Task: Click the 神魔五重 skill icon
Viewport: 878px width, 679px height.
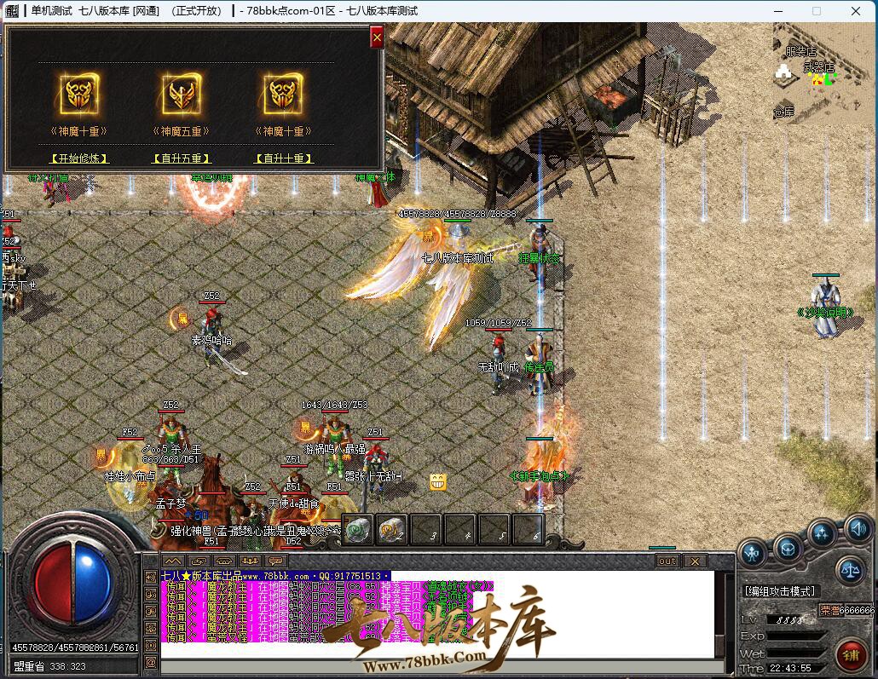Action: tap(182, 93)
